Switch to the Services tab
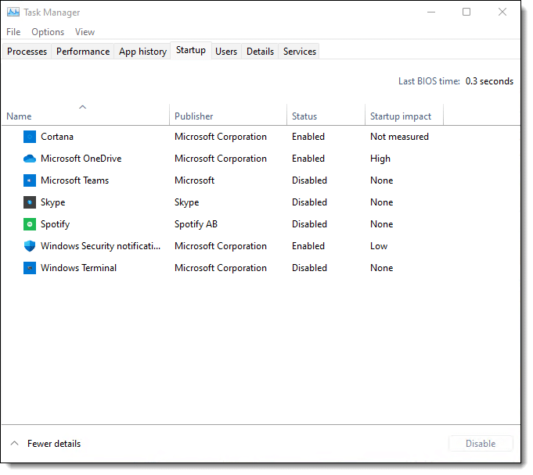The width and height of the screenshot is (533, 475). click(x=300, y=52)
